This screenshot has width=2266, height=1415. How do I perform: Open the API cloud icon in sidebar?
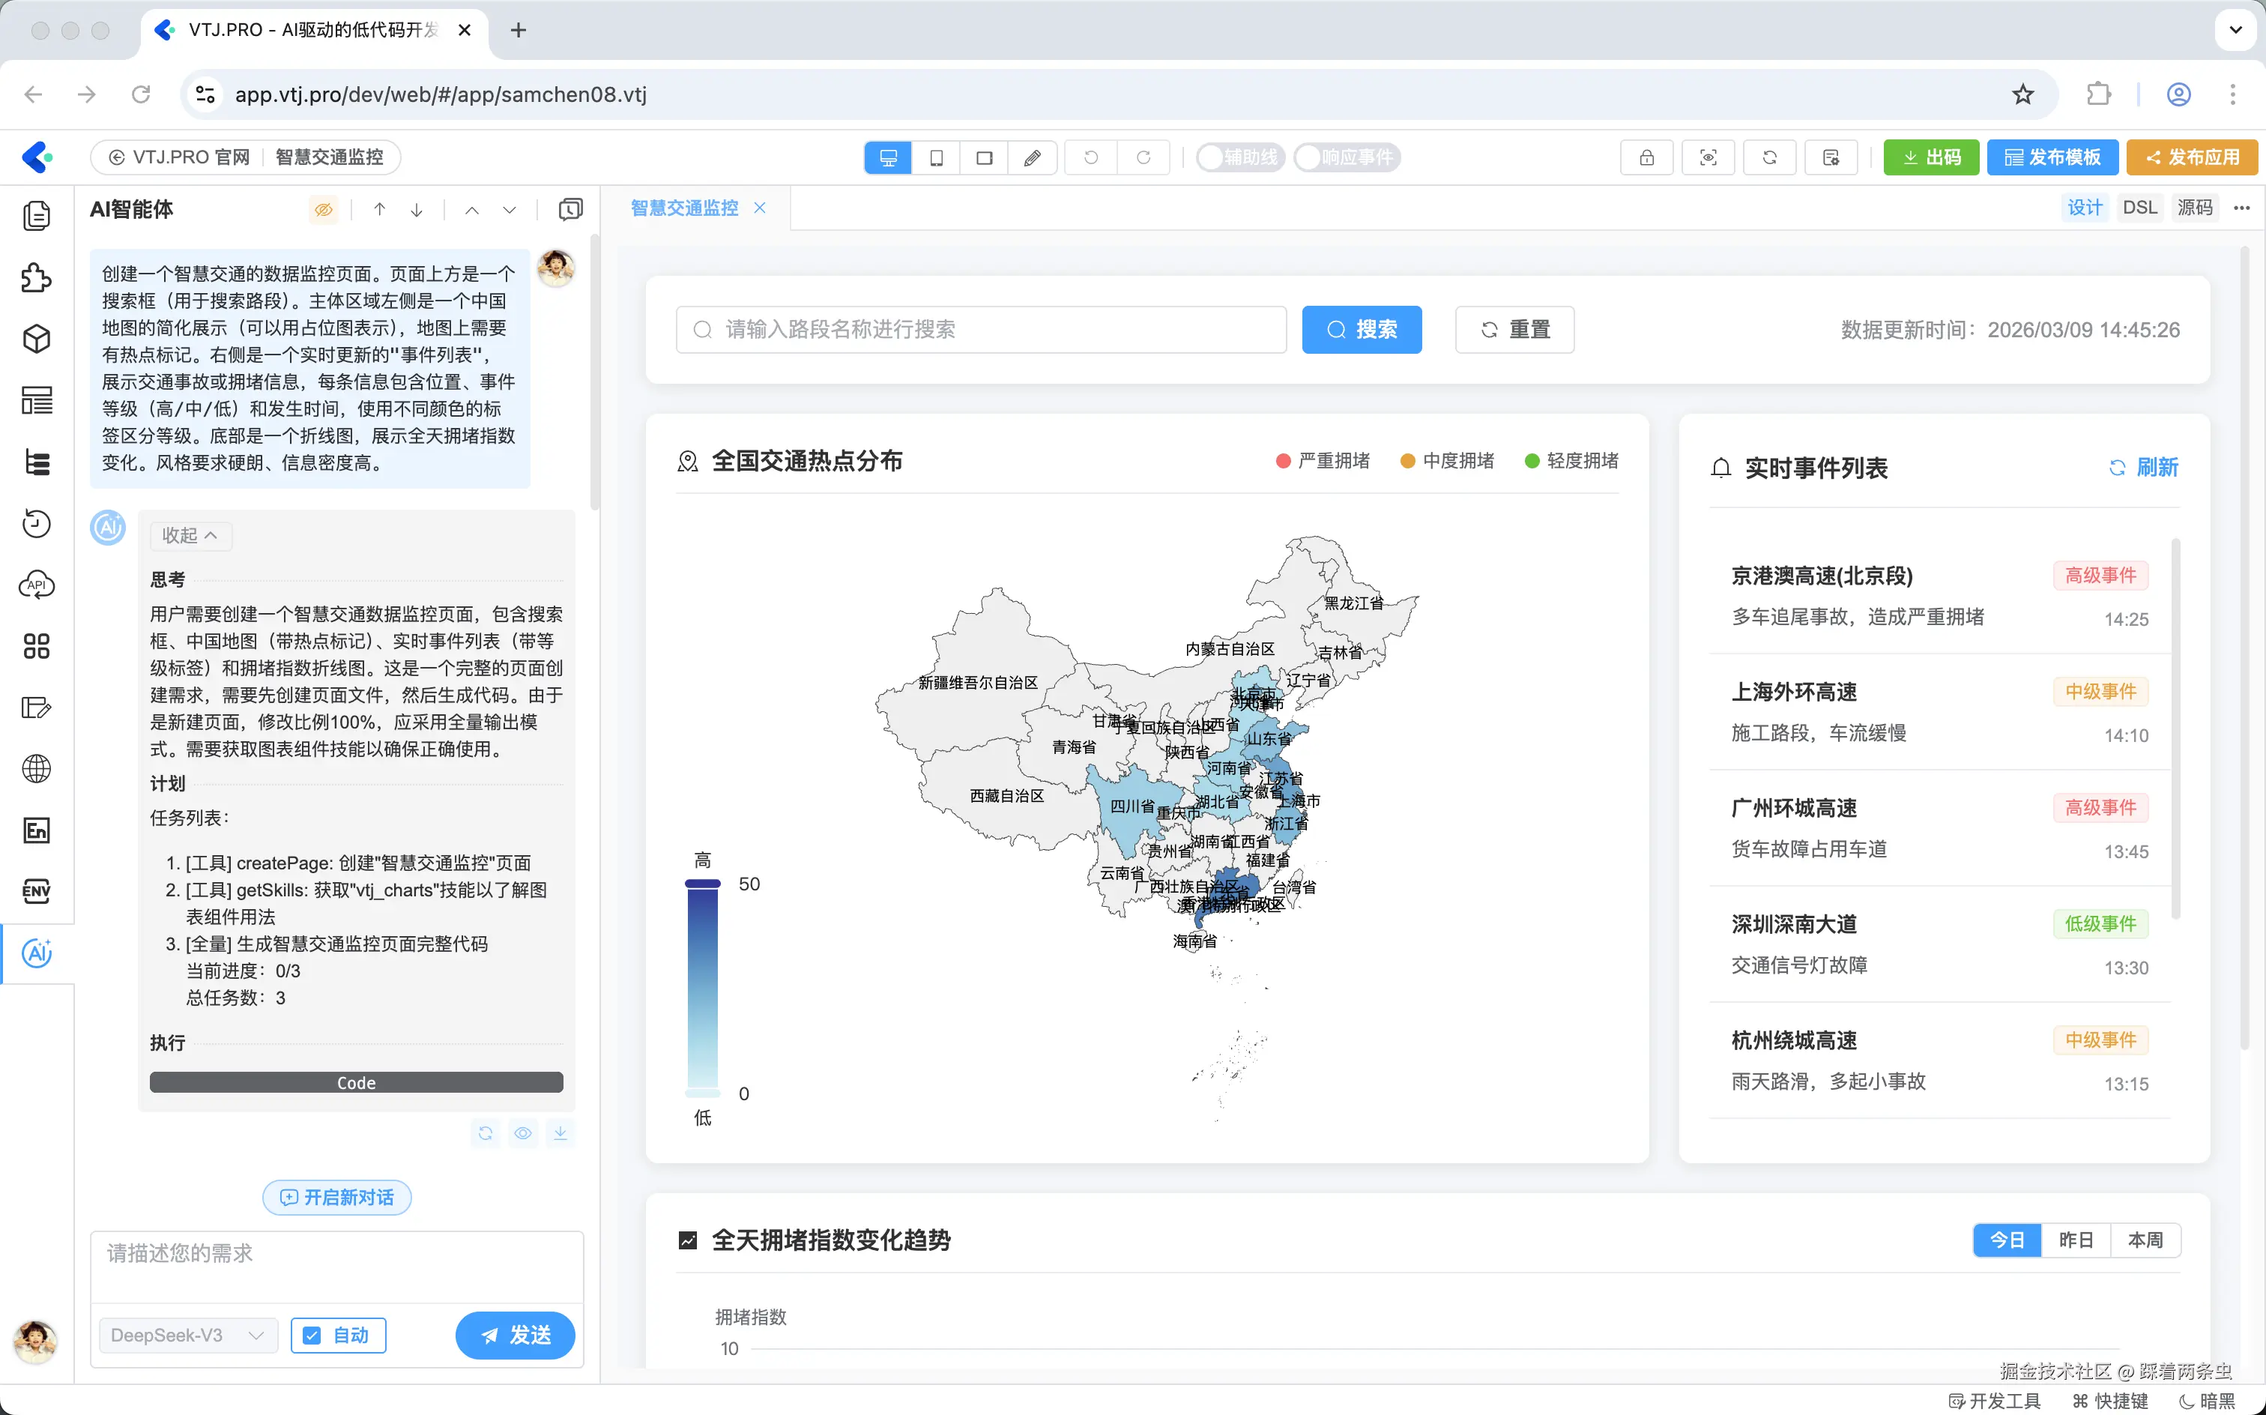(x=37, y=585)
